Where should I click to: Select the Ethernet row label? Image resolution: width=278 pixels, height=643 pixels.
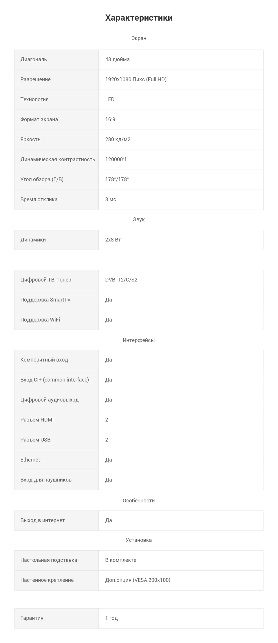30,460
